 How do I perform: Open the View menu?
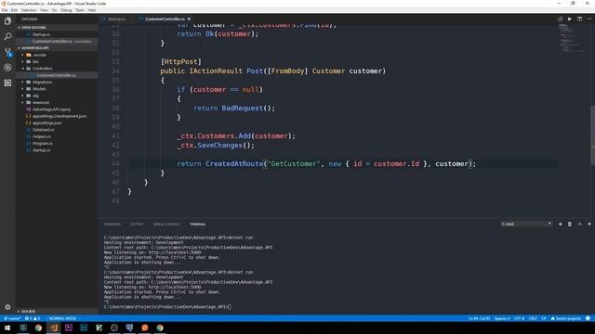(45, 10)
